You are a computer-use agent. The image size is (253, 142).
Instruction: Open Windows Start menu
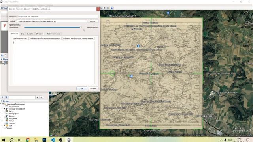coord(4,140)
